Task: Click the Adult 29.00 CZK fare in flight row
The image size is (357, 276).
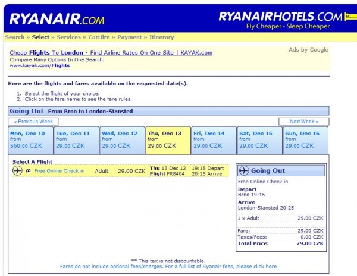Action: (x=120, y=171)
